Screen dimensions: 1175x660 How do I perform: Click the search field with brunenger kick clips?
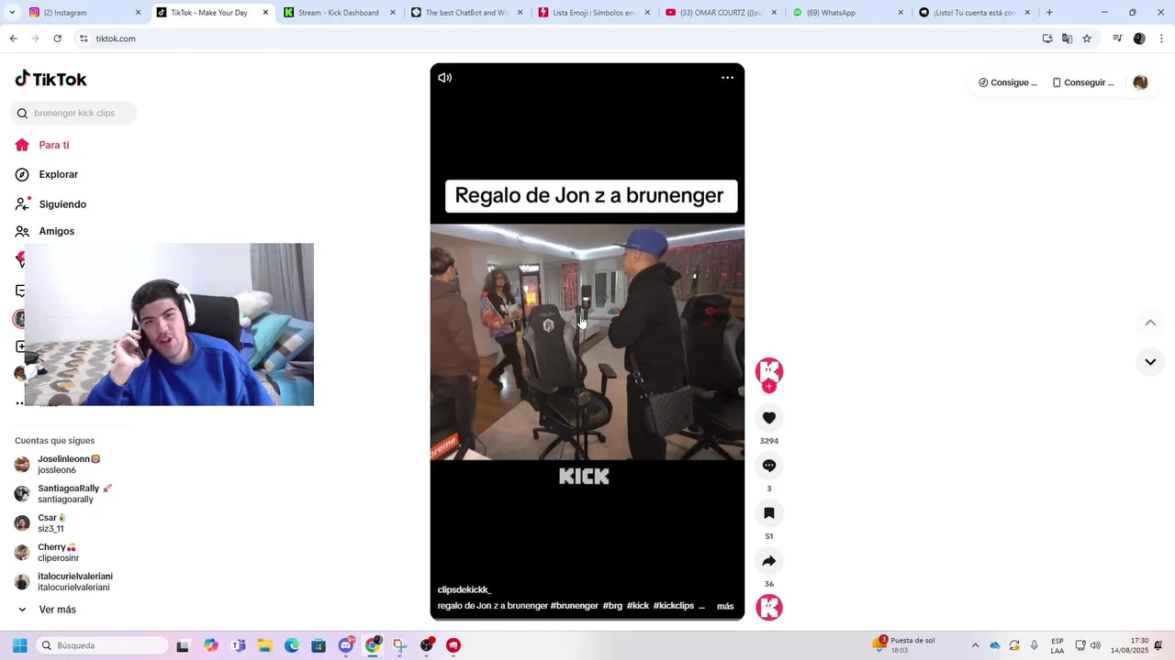point(73,113)
